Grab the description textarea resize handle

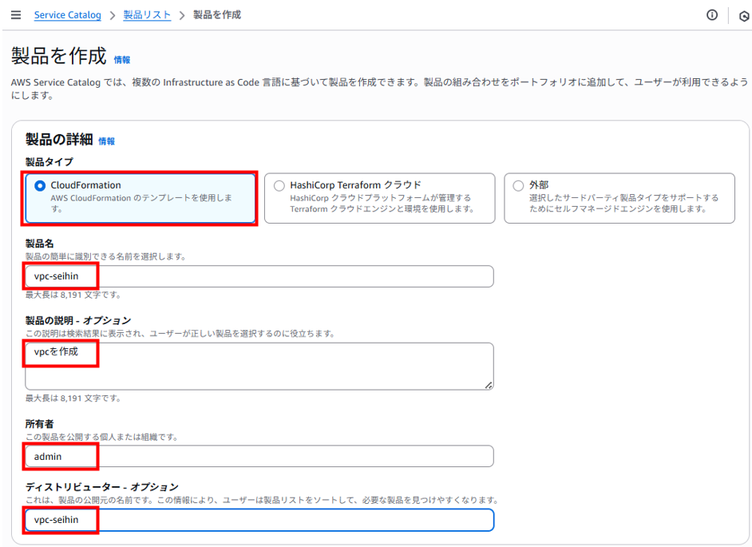tap(489, 385)
